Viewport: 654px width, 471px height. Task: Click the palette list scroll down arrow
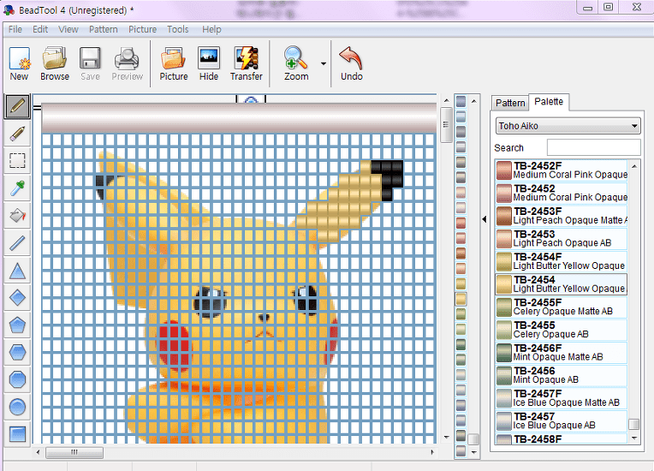[x=634, y=438]
